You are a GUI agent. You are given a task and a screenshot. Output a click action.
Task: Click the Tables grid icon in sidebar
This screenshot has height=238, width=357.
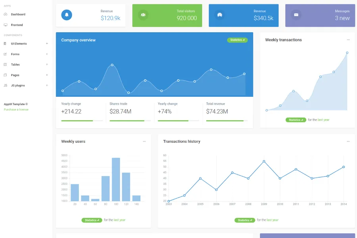click(6, 65)
